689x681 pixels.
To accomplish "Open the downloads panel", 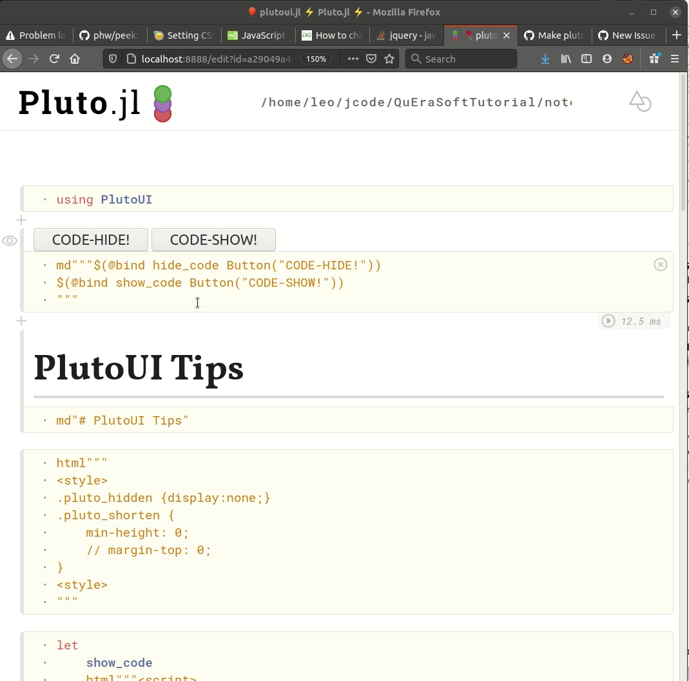I will [x=545, y=59].
